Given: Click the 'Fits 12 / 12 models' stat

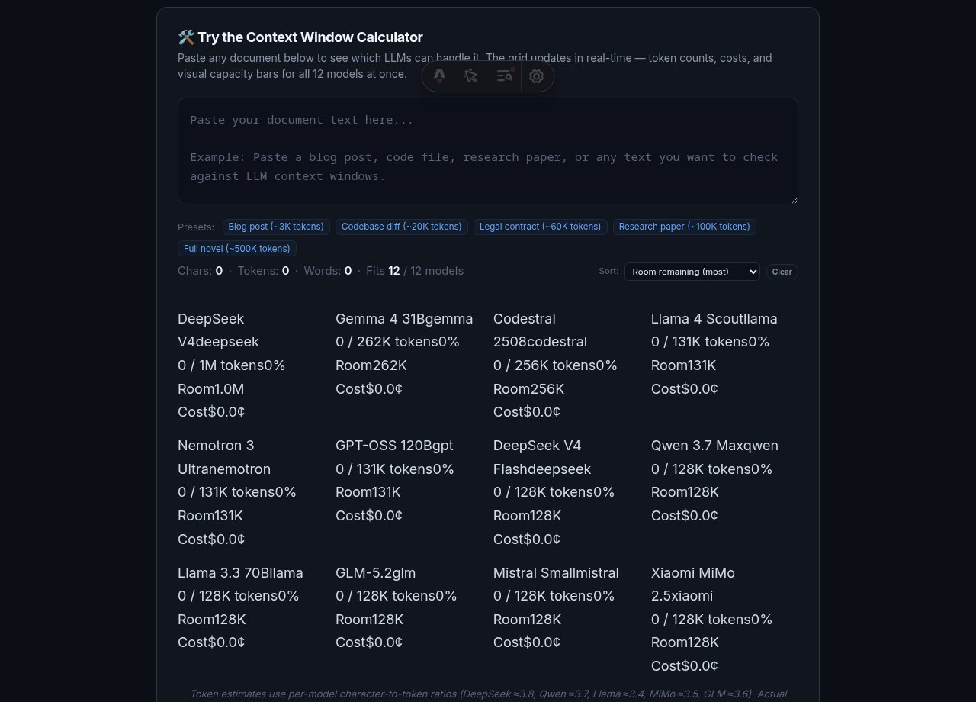Looking at the screenshot, I should click(415, 271).
